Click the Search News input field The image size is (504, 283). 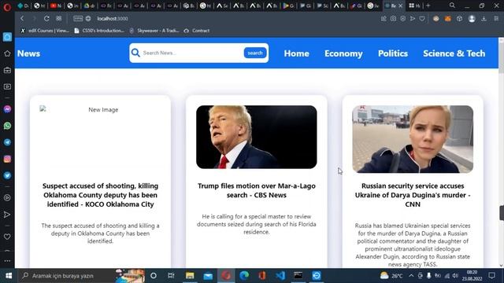click(191, 53)
